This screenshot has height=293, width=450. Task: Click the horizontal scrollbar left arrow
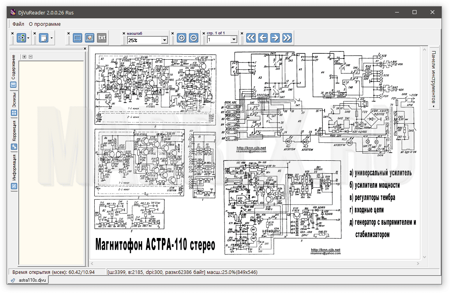pyautogui.click(x=92, y=263)
